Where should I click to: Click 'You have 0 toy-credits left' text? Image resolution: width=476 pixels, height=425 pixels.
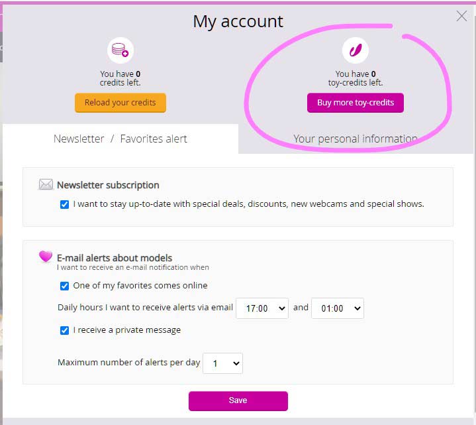point(355,78)
